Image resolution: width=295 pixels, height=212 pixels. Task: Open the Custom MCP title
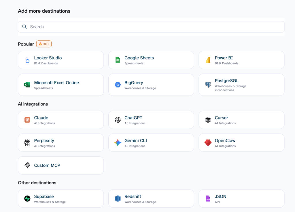[x=47, y=166]
